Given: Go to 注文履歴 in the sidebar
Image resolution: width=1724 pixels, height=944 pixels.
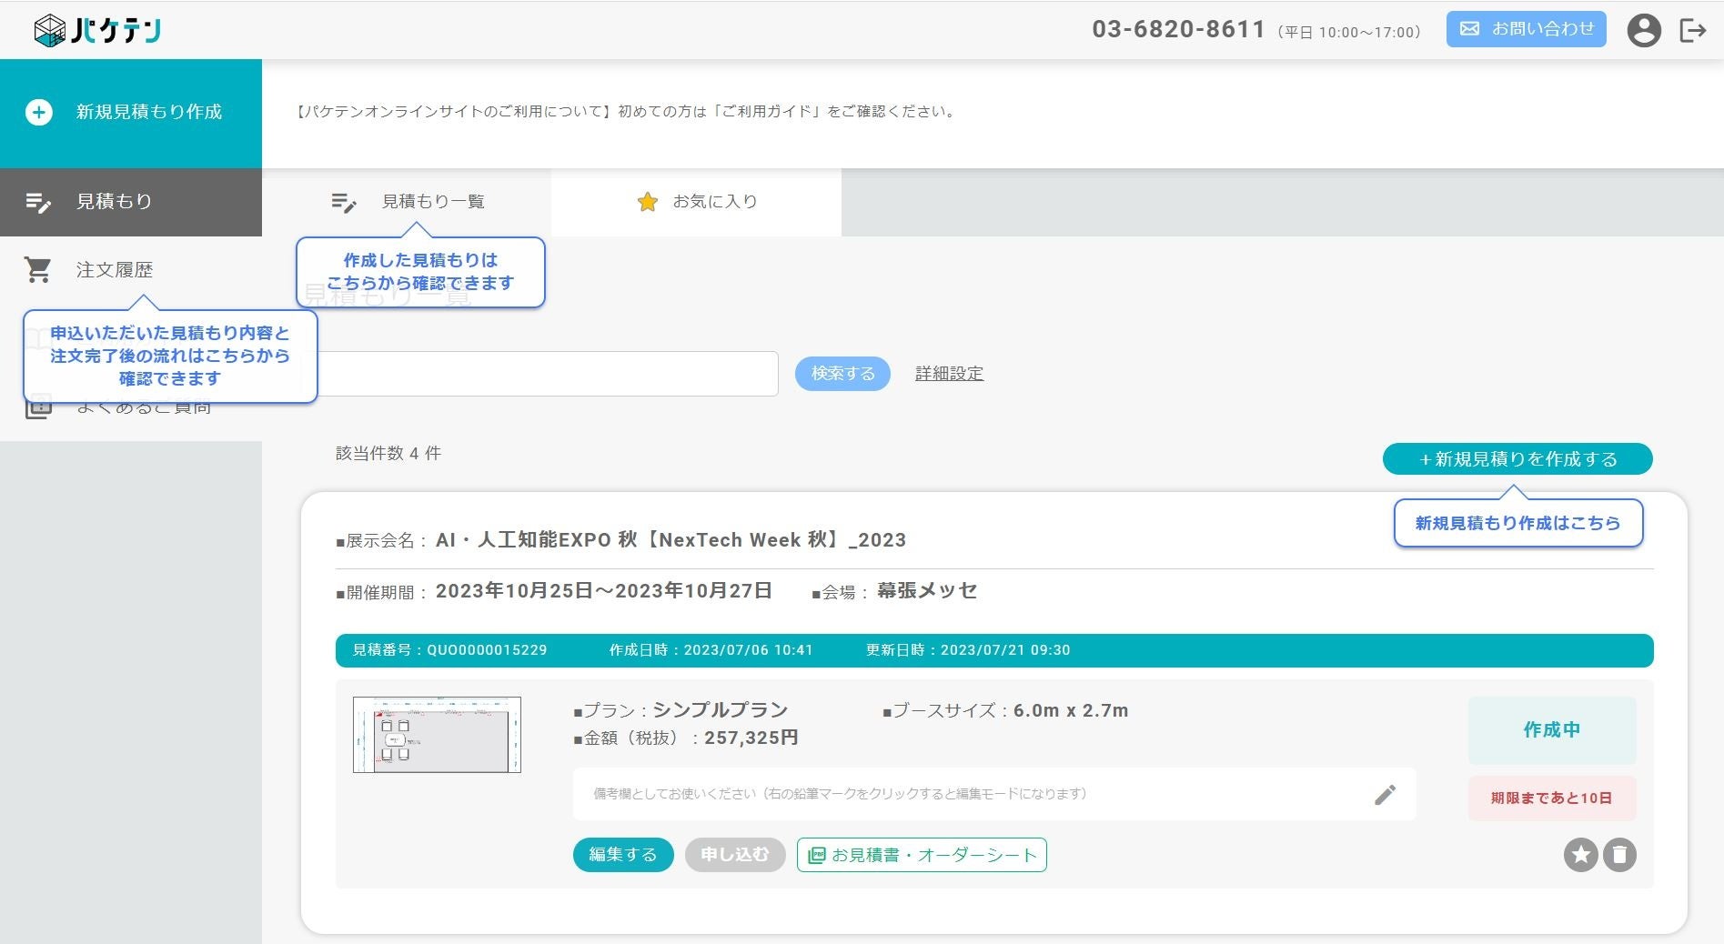Looking at the screenshot, I should pos(131,270).
